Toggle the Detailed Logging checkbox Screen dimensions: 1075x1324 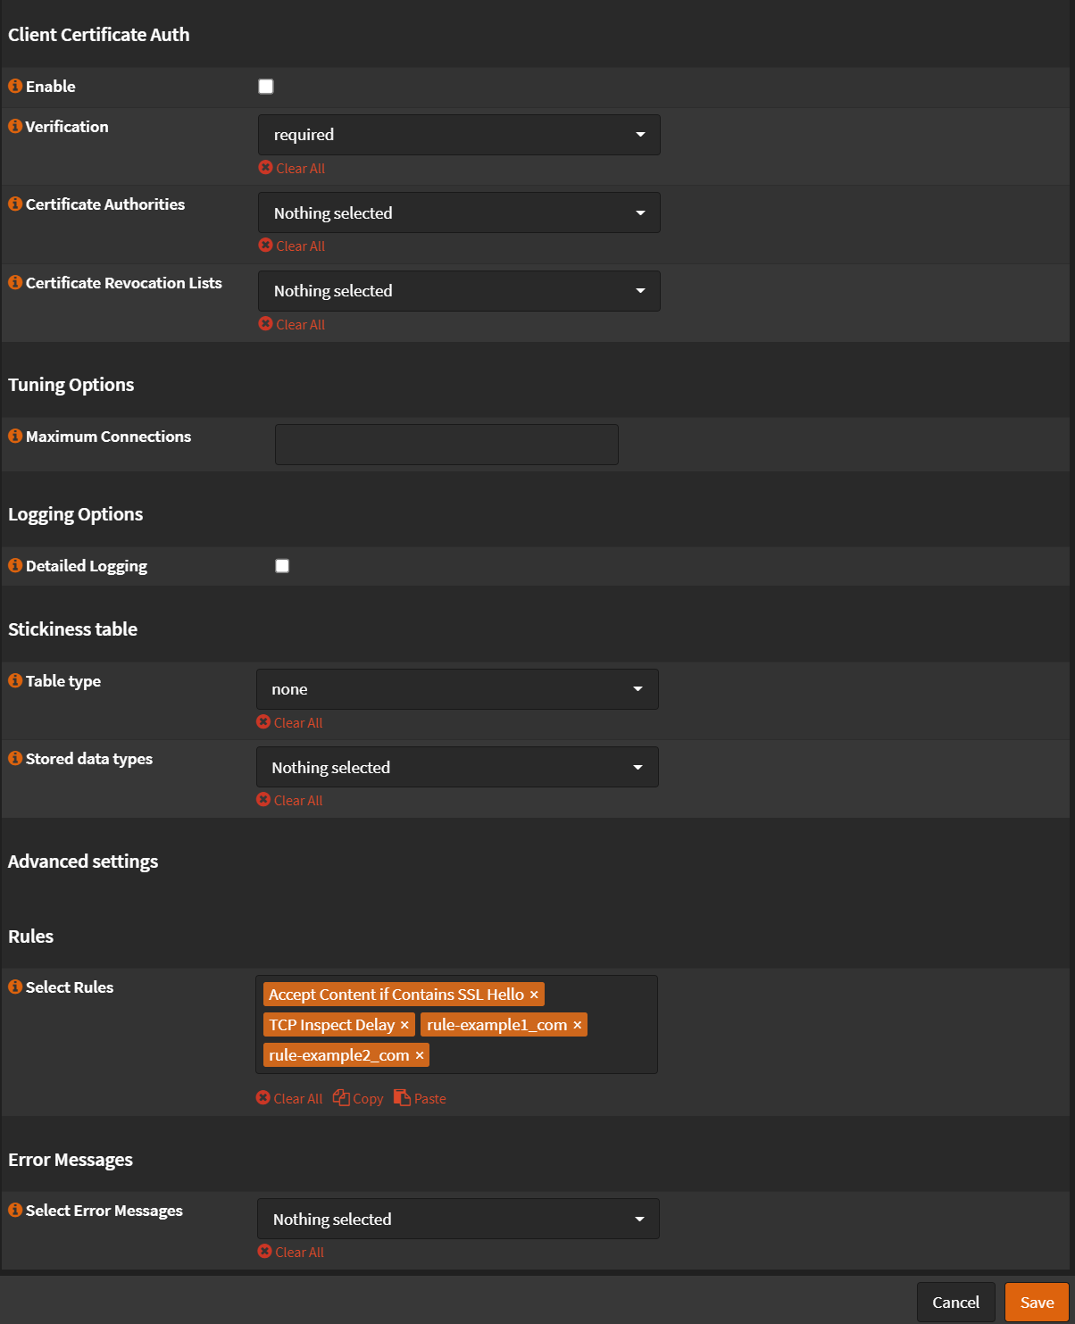[282, 565]
